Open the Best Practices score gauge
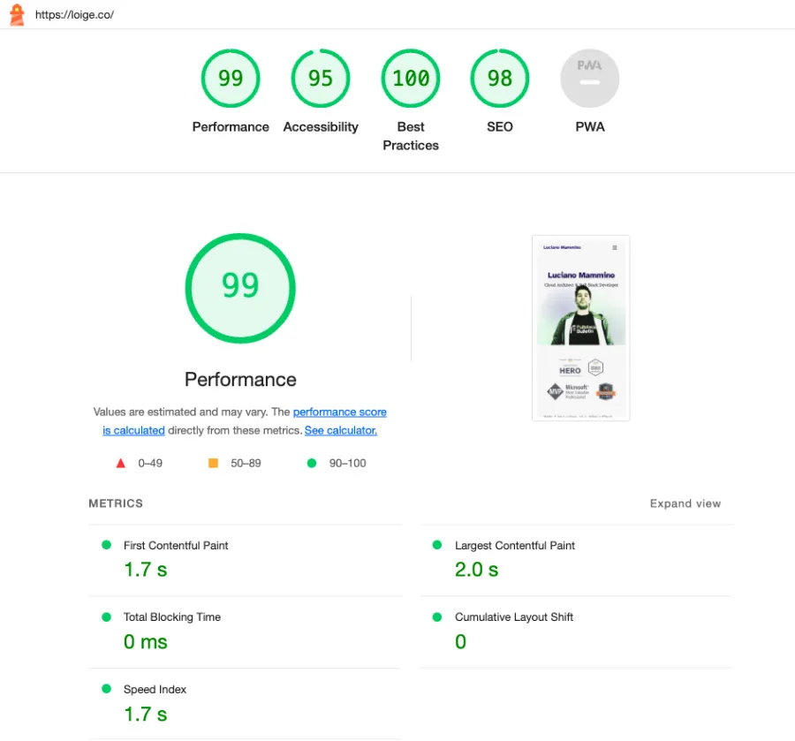 click(411, 78)
